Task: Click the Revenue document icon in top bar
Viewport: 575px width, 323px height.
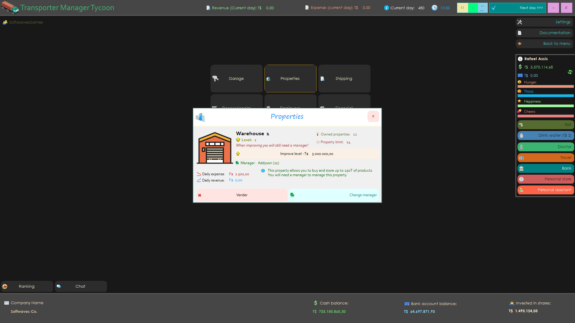Action: [208, 8]
